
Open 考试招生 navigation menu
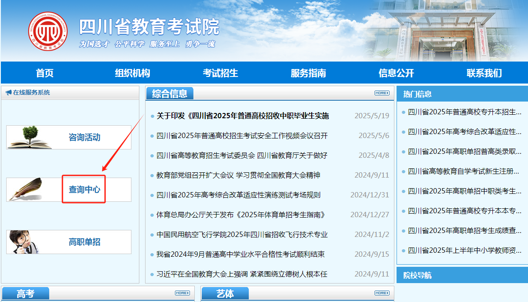coord(220,73)
